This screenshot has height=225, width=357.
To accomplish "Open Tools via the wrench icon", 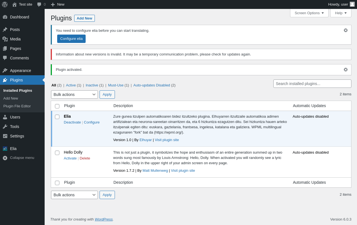I will click(5, 127).
